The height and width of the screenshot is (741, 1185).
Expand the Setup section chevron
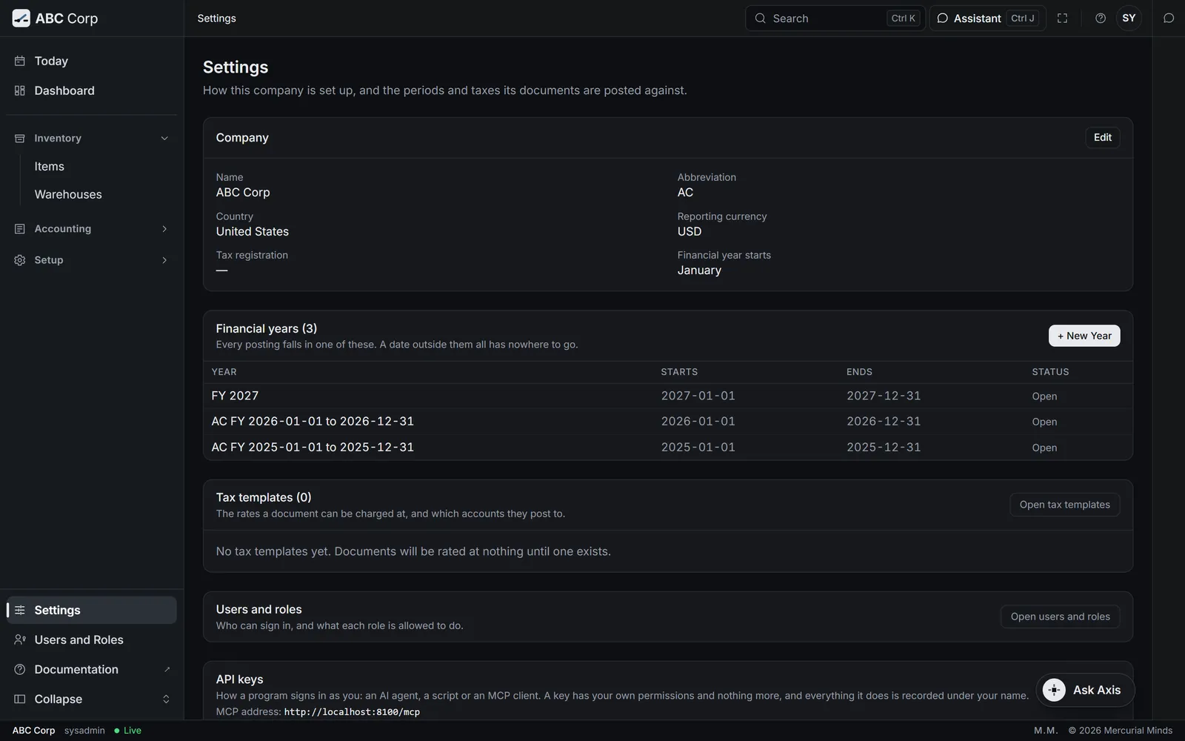tap(164, 260)
